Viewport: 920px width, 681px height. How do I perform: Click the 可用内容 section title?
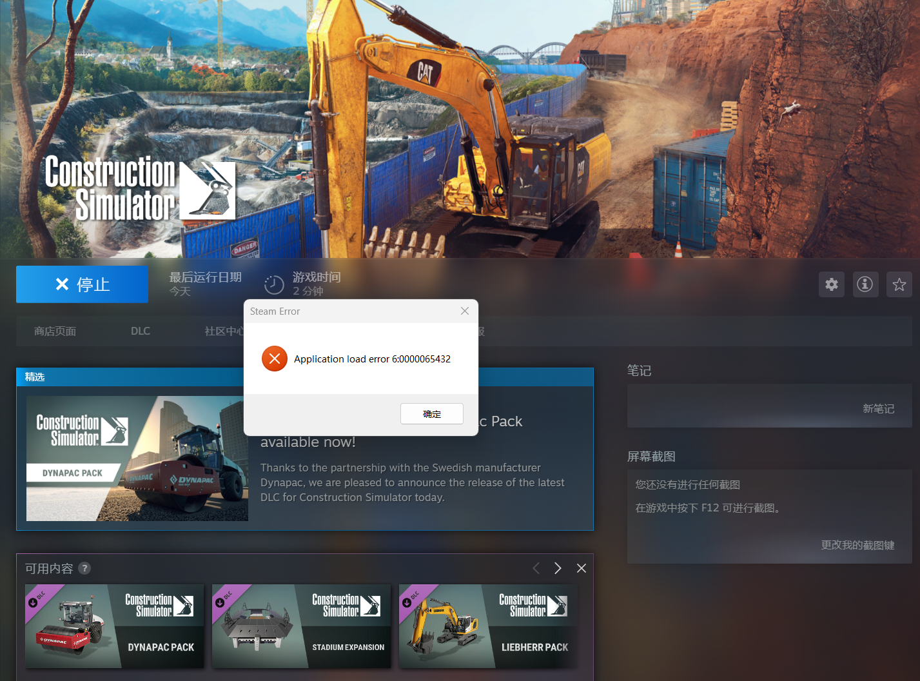[x=49, y=568]
